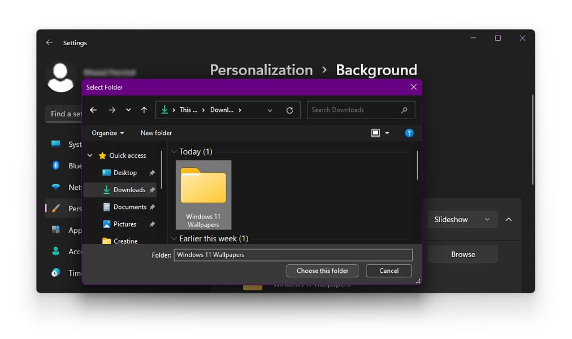Screen dimensions: 572x339
Task: Open the Organize dropdown menu
Action: (x=107, y=133)
